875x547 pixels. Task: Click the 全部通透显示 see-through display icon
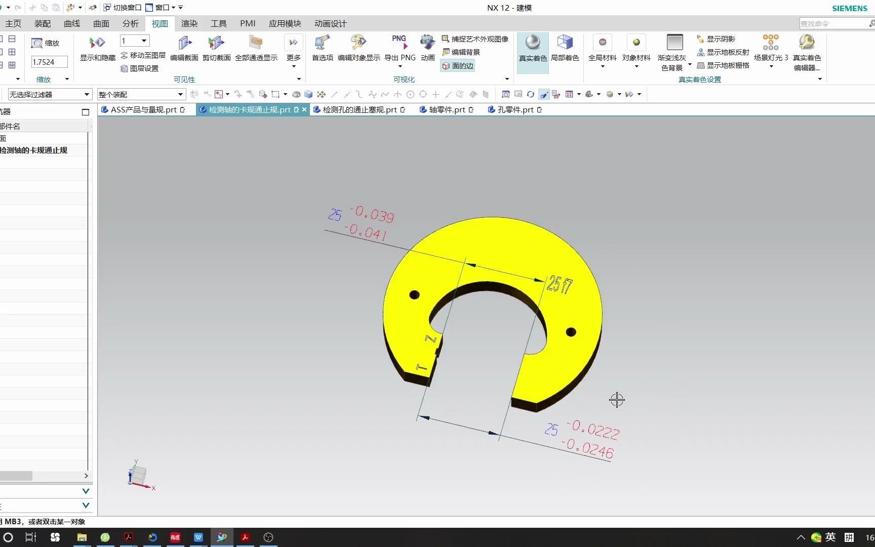[x=256, y=48]
